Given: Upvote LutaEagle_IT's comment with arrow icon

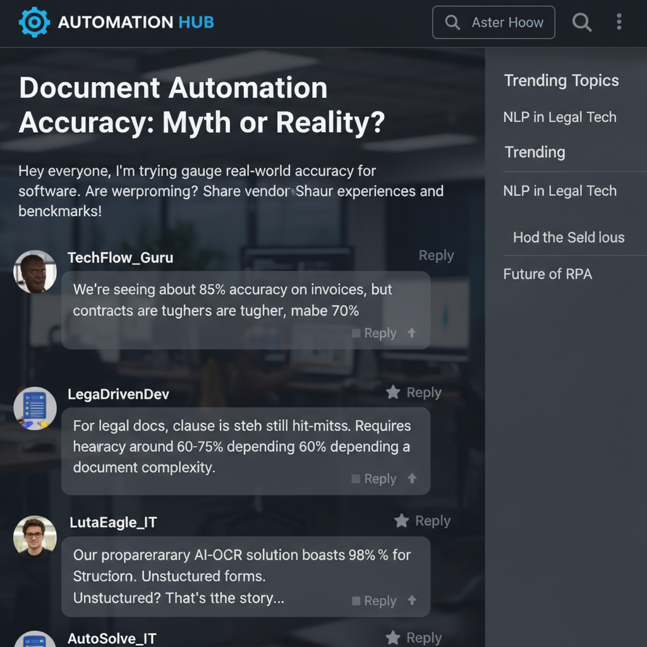Looking at the screenshot, I should point(412,600).
